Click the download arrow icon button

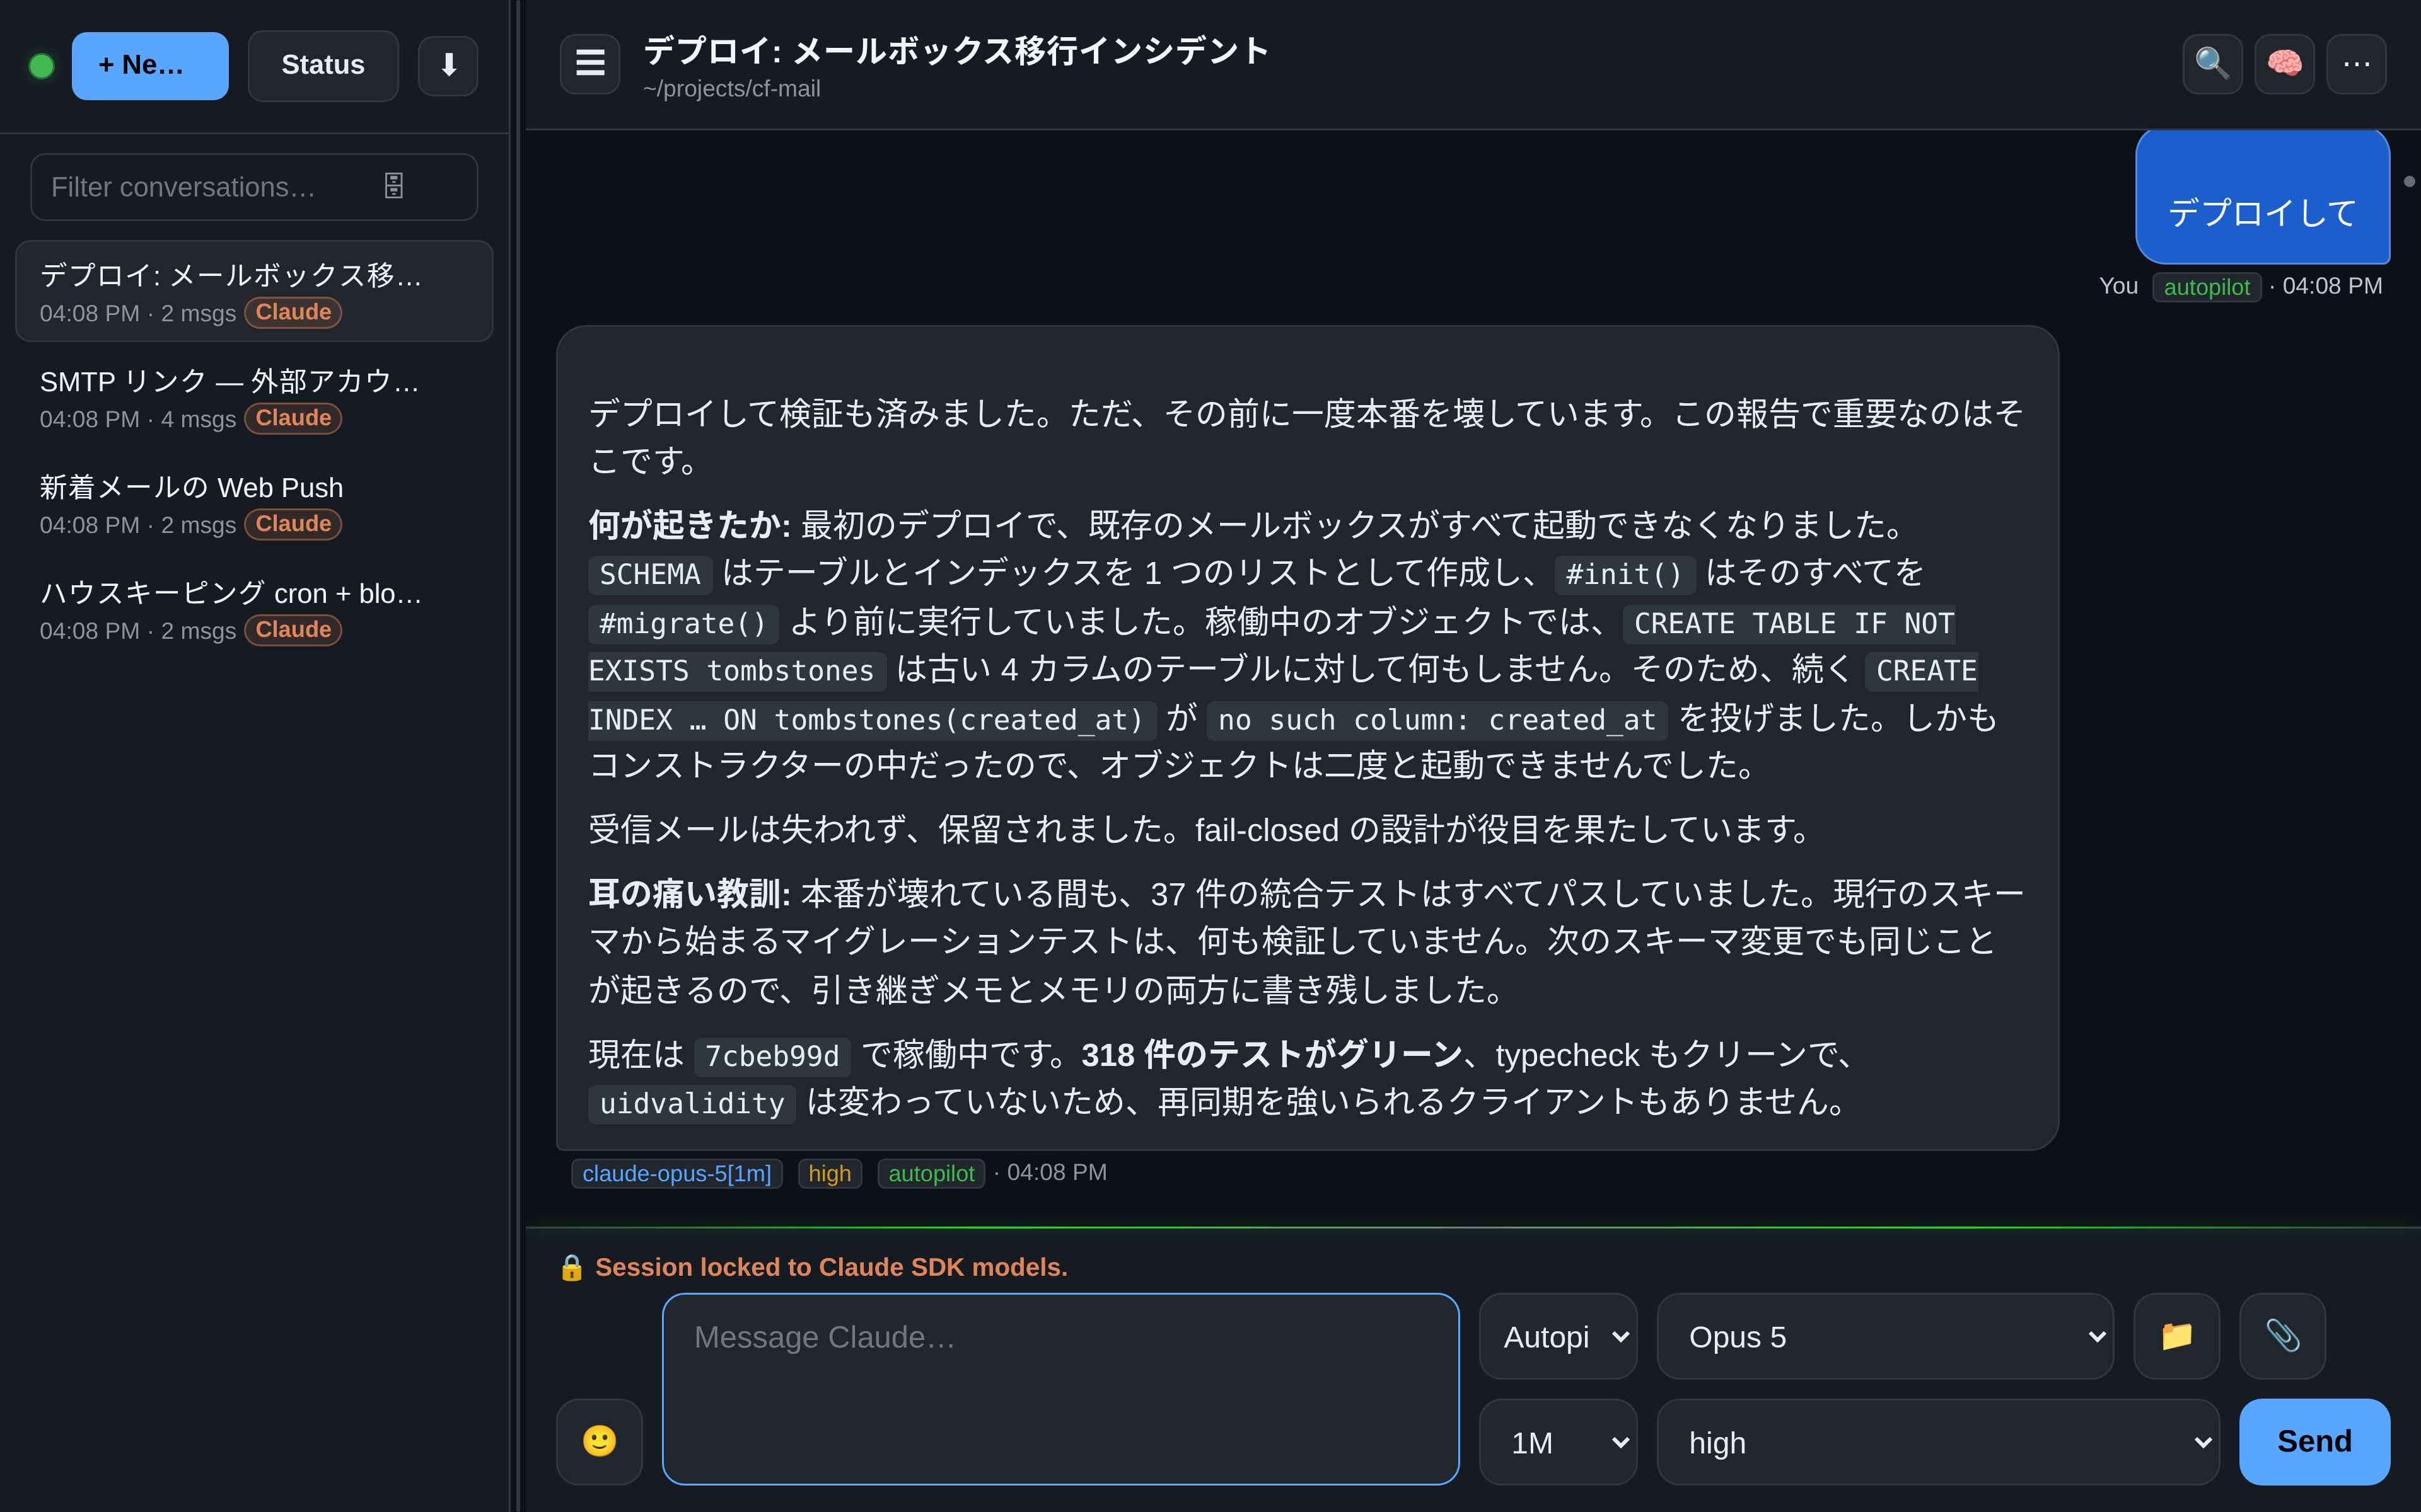(x=448, y=66)
